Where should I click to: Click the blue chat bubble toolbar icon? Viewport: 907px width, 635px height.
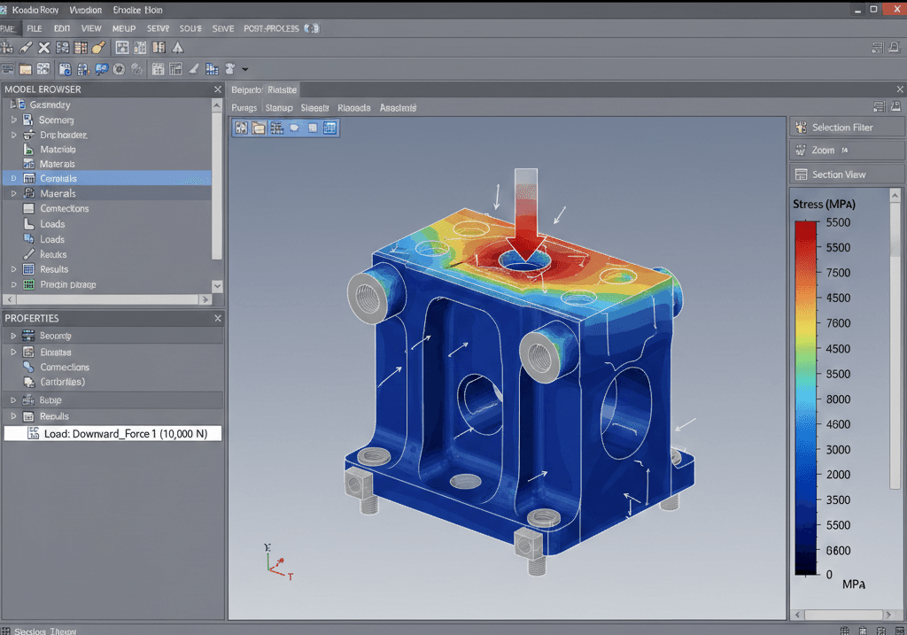(101, 69)
